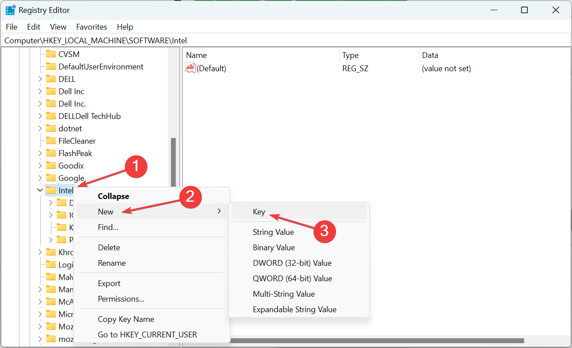Open Permissions... from the context menu
The width and height of the screenshot is (572, 348).
[152, 299]
